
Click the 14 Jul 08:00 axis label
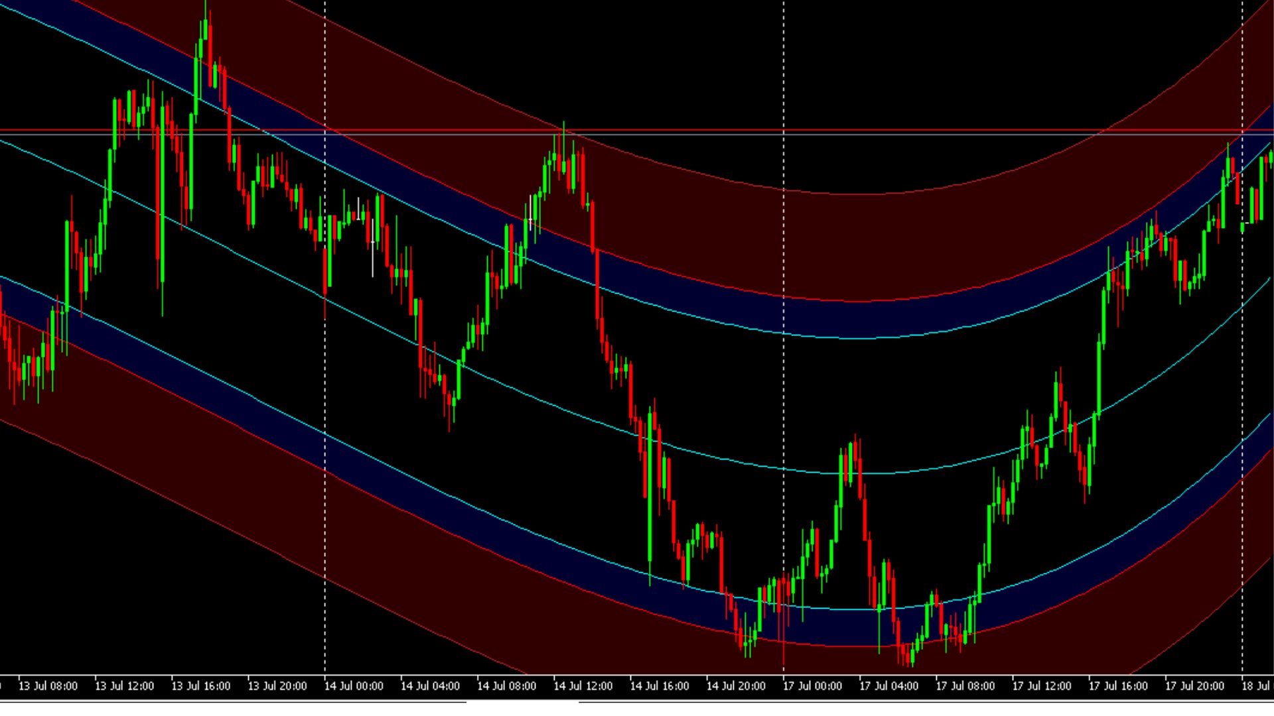point(508,686)
